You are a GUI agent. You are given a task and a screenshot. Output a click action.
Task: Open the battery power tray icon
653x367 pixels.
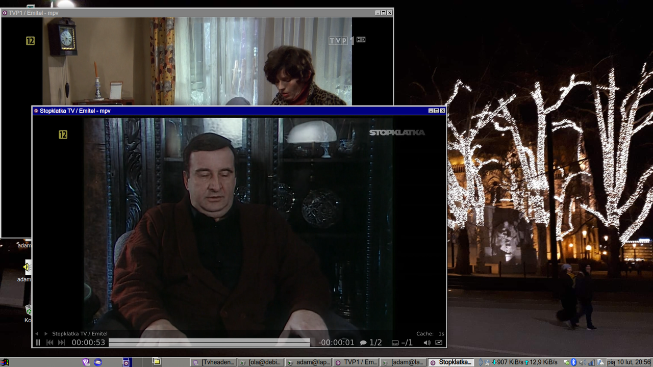[x=600, y=362]
